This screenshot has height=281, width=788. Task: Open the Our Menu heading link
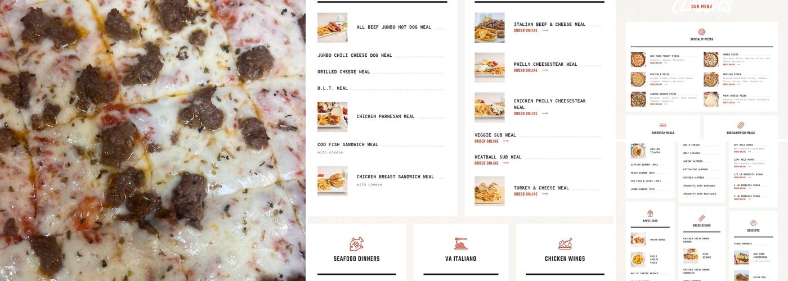point(702,7)
